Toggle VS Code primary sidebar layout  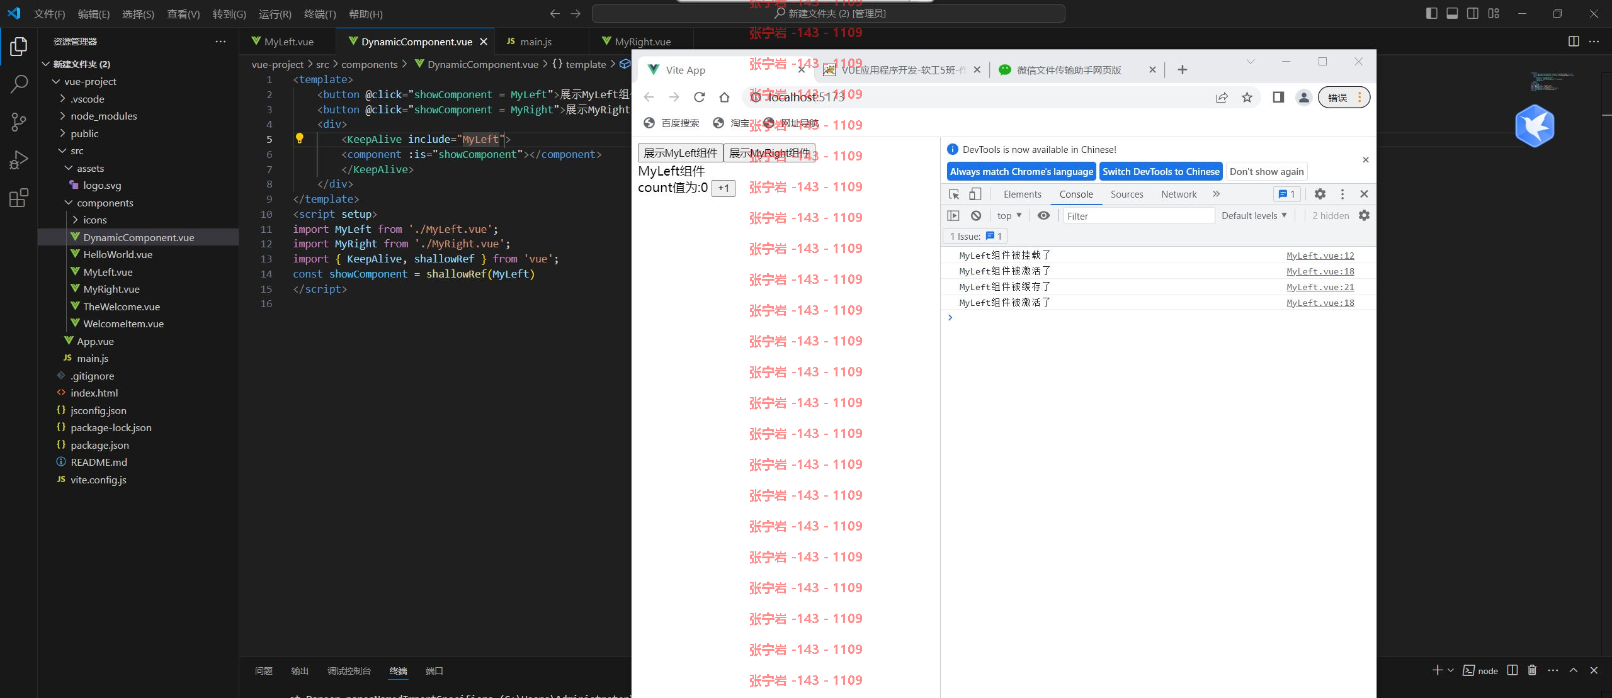(x=1432, y=13)
